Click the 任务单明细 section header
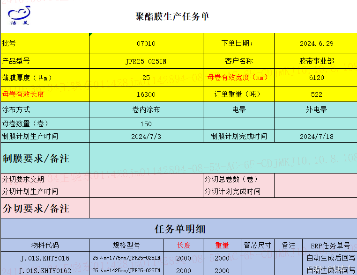The width and height of the screenshot is (357, 275). (179, 228)
